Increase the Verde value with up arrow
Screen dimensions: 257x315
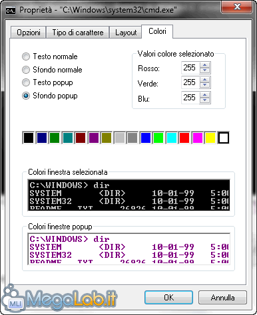205,80
